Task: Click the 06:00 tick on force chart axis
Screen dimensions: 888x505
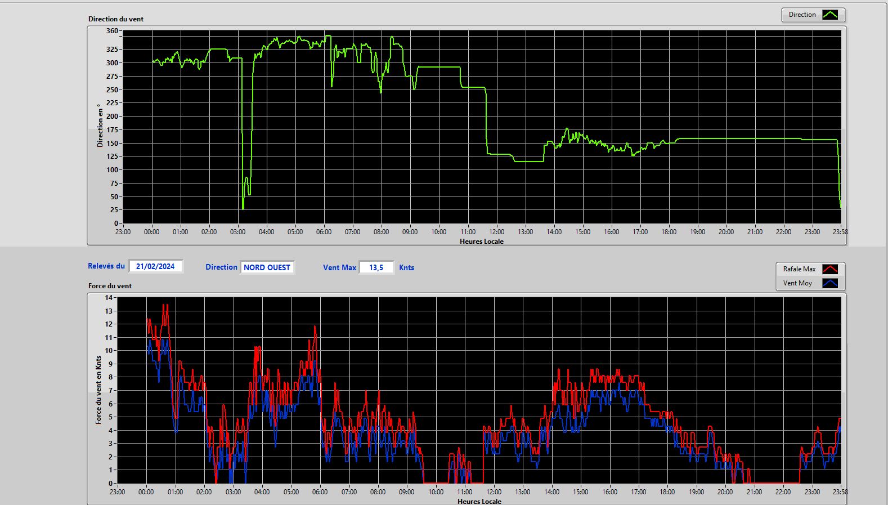Action: (320, 492)
